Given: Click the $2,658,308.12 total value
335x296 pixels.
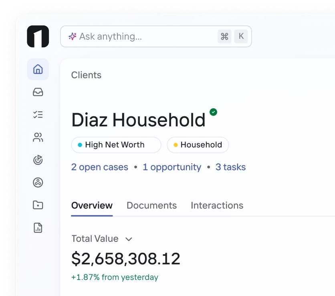Looking at the screenshot, I should point(126,259).
